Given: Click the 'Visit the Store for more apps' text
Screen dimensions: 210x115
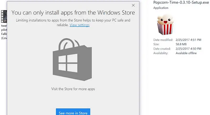Looking at the screenshot, I should point(73,89).
